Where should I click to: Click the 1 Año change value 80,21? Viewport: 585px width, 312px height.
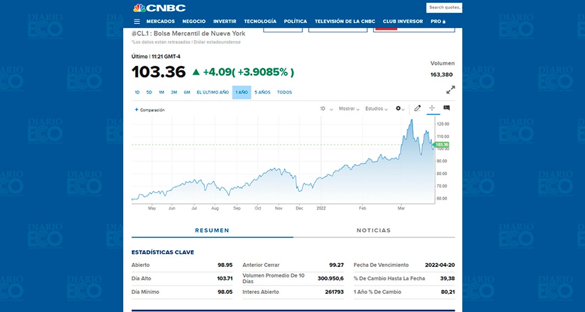[x=448, y=292]
